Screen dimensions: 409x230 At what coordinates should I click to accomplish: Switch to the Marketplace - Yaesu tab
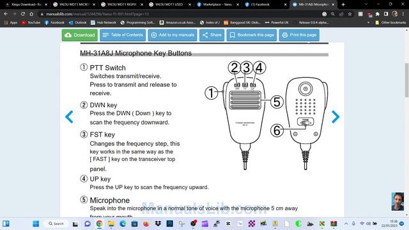(217, 4)
